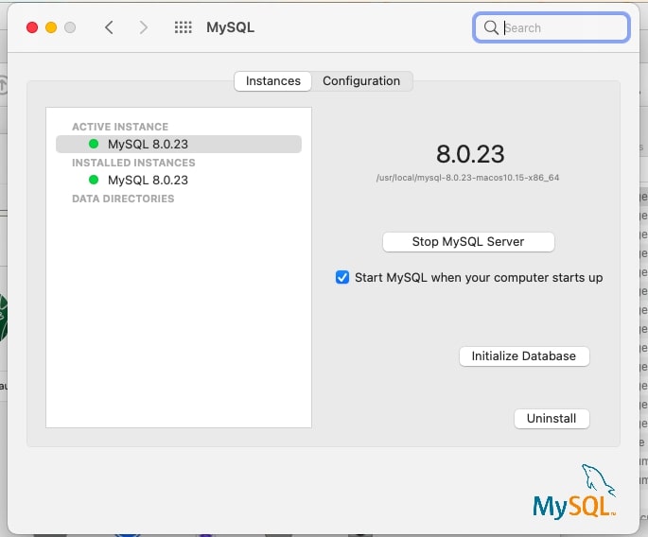This screenshot has width=648, height=537.
Task: Click the search magnifier icon
Action: [491, 27]
